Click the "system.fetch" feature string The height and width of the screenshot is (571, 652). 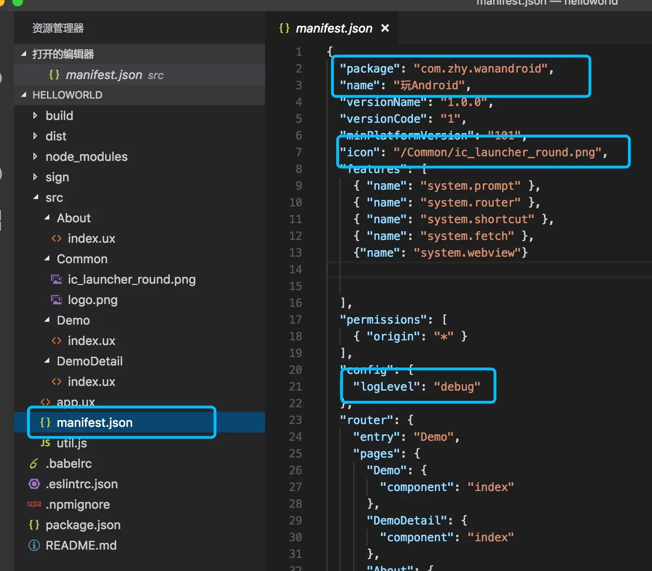pyautogui.click(x=467, y=236)
